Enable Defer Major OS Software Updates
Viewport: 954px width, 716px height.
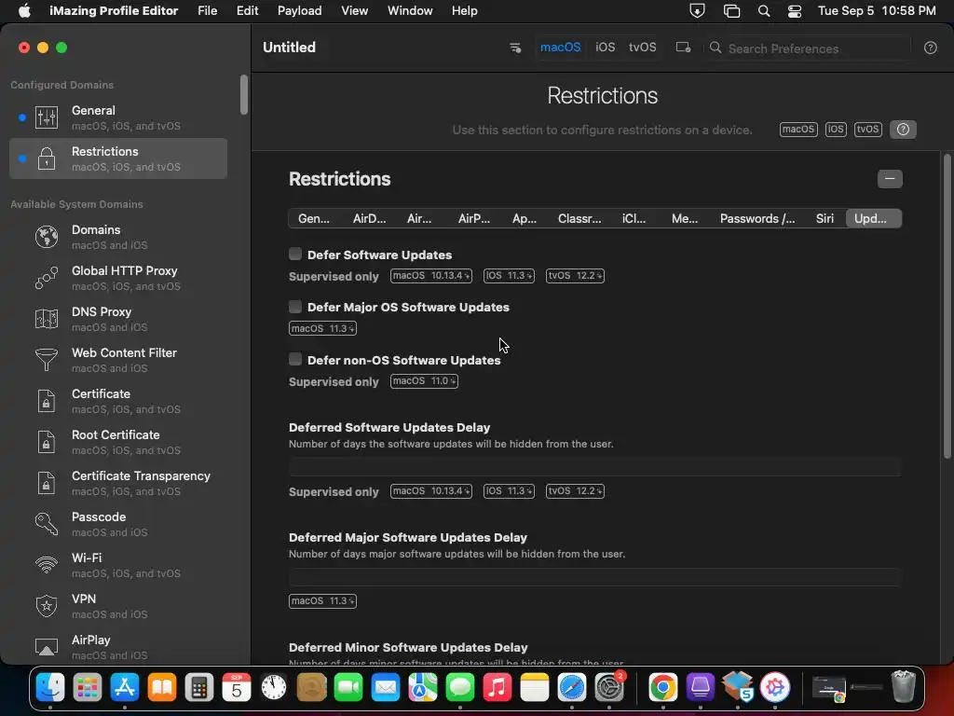click(295, 306)
